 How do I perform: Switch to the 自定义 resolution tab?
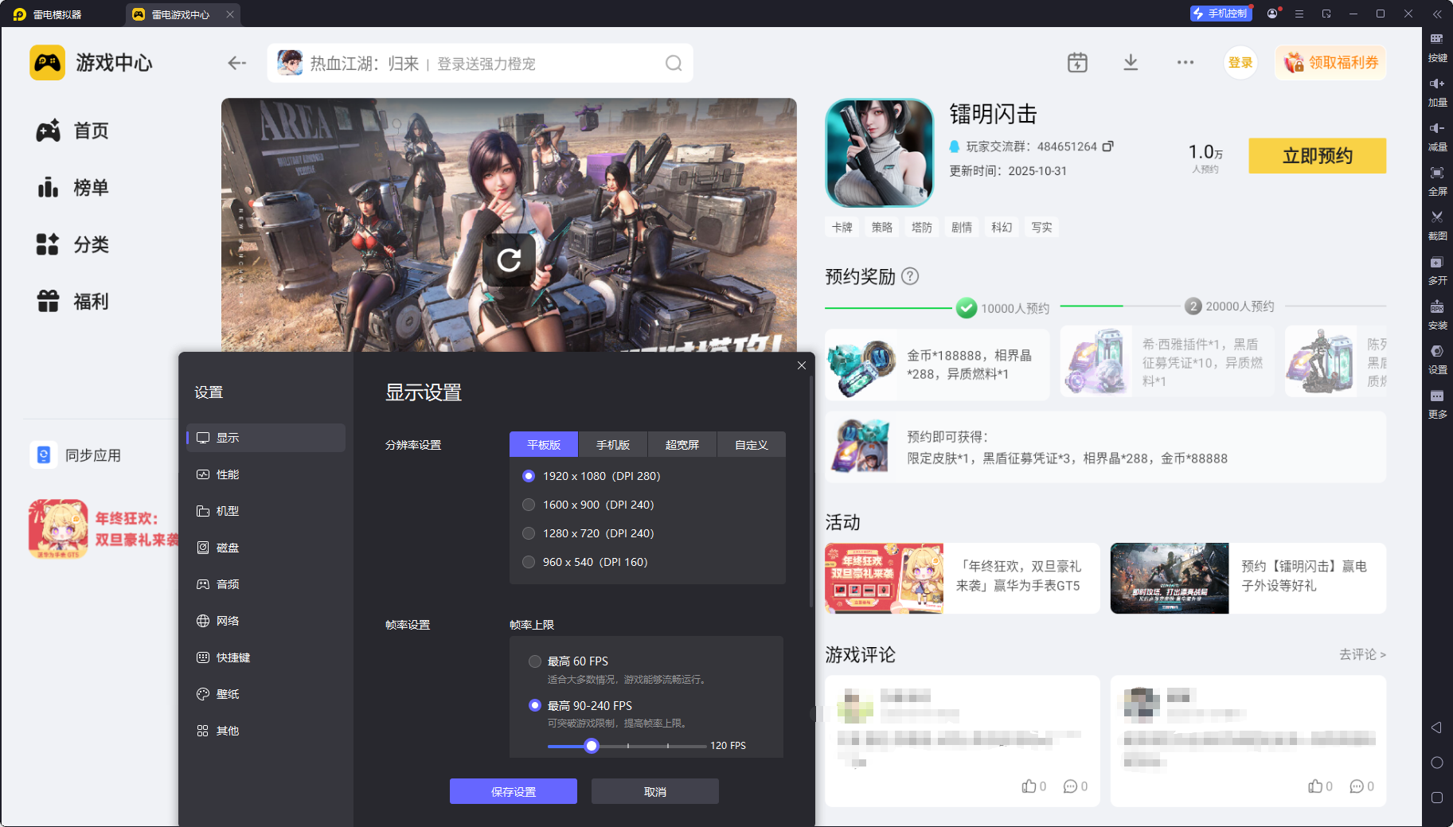coord(752,445)
